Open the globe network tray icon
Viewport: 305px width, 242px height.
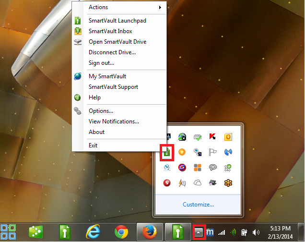point(182,137)
